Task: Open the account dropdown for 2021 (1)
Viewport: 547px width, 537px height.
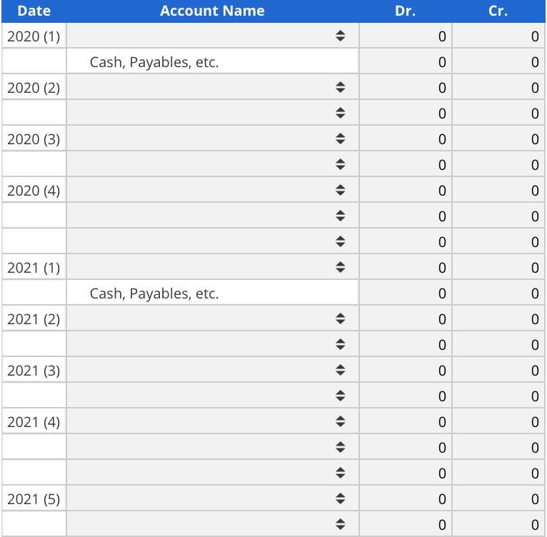Action: pyautogui.click(x=213, y=267)
